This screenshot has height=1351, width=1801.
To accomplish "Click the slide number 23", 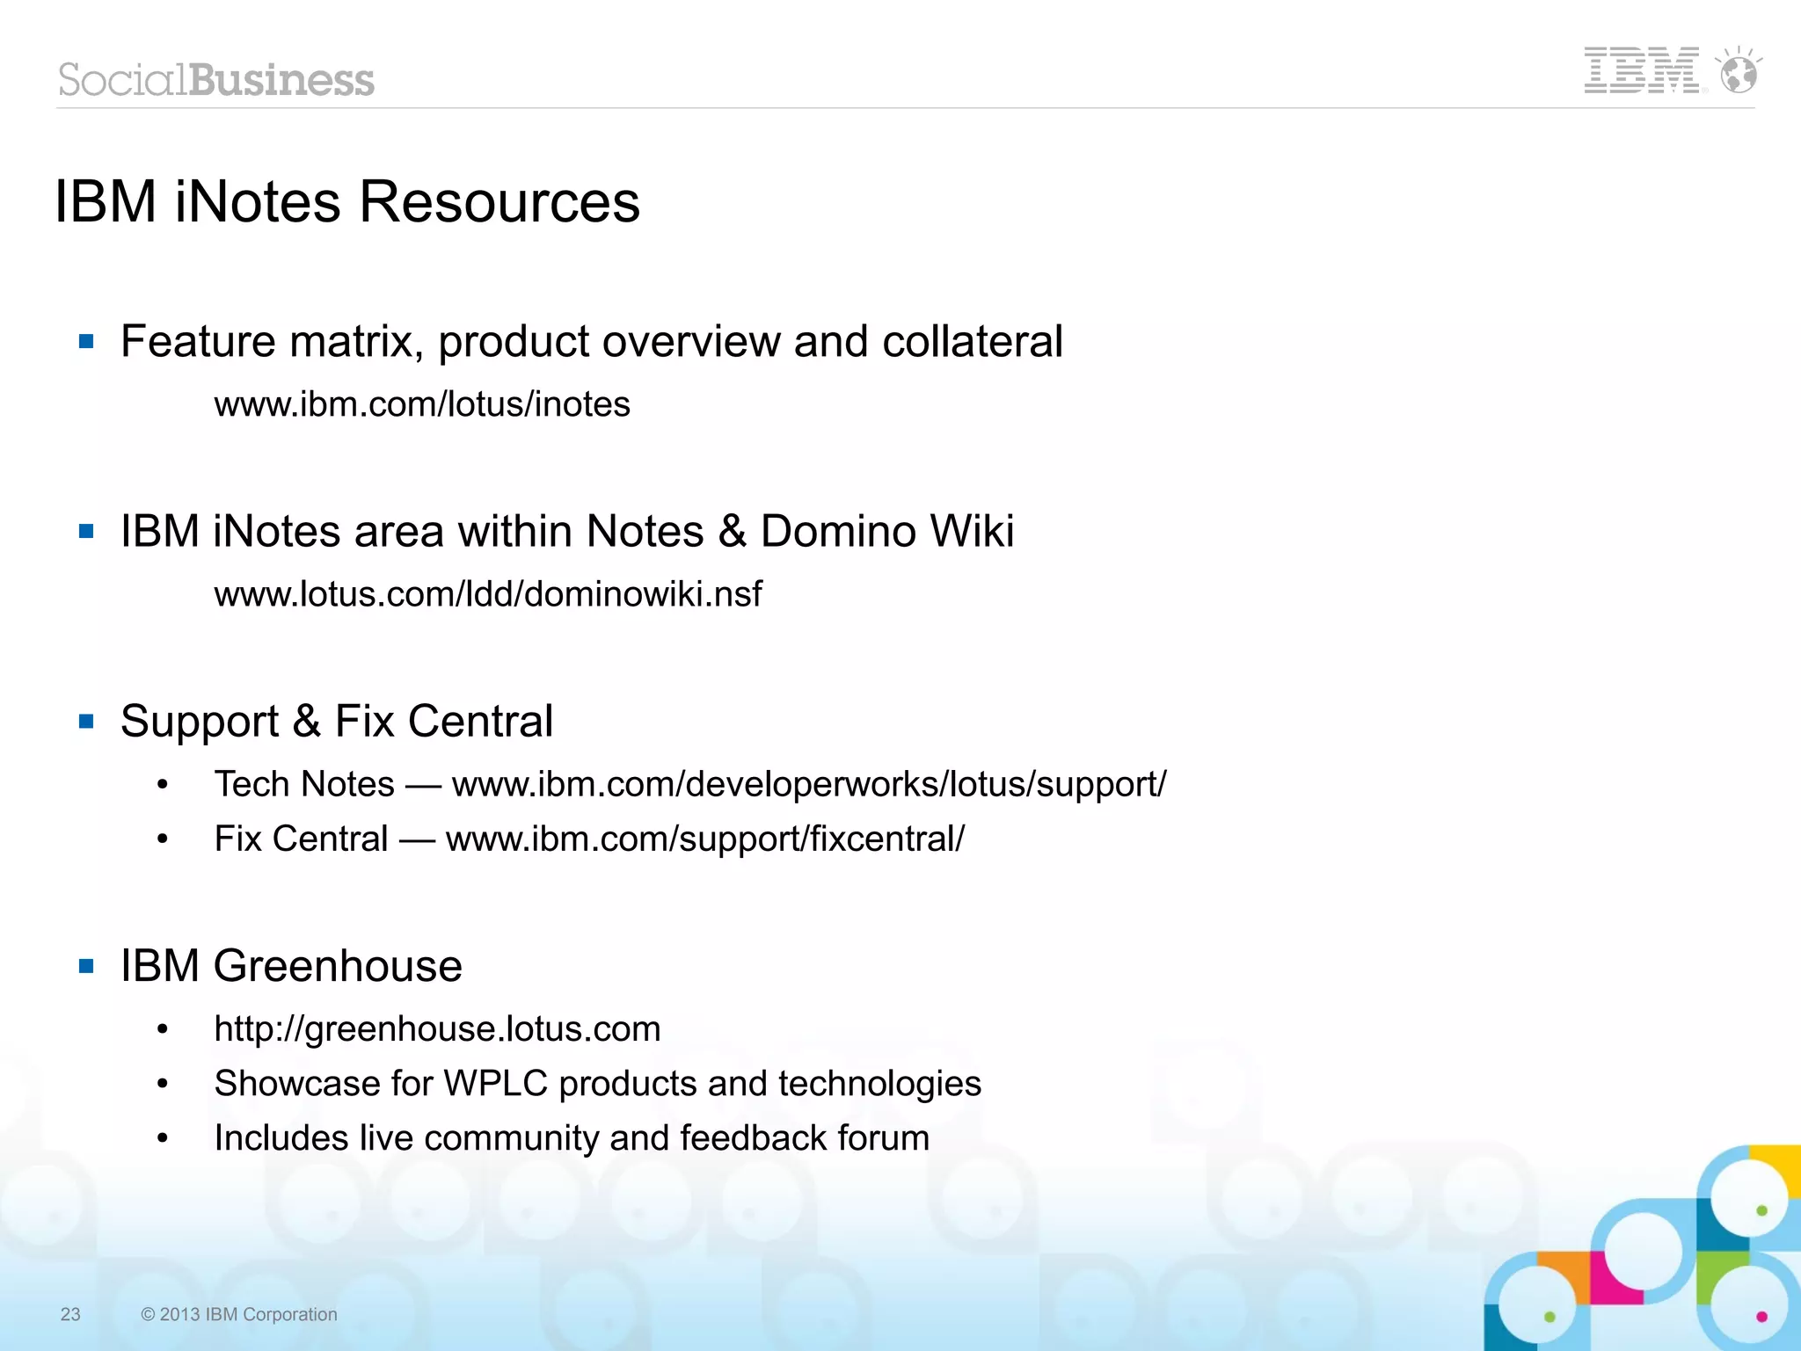I will pyautogui.click(x=70, y=1314).
